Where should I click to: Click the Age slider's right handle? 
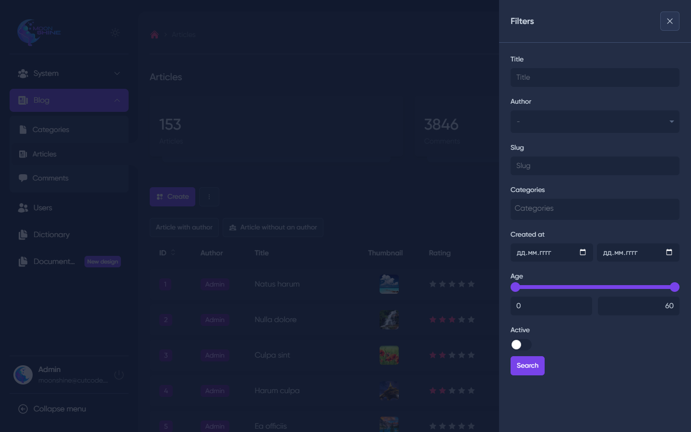tap(674, 287)
